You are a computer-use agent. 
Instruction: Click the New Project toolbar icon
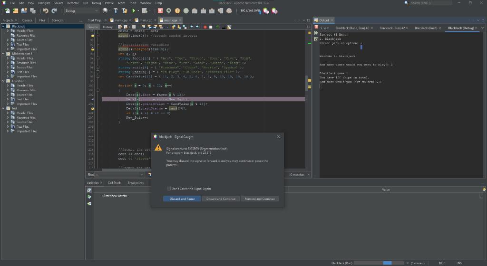point(16,11)
